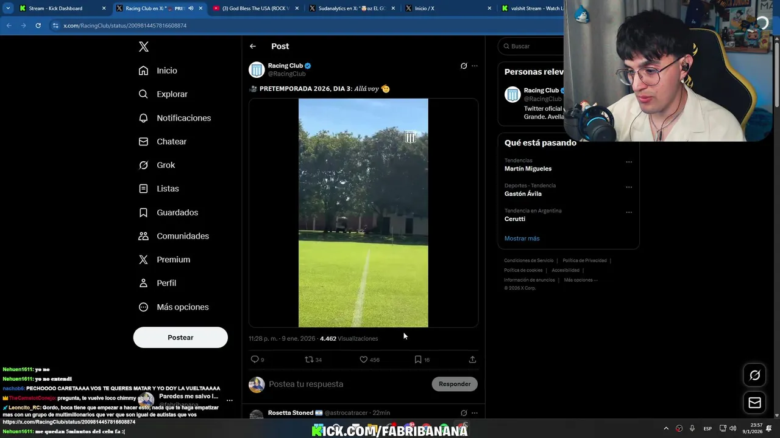Open options for Cerutti trend
780x438 pixels.
(629, 212)
